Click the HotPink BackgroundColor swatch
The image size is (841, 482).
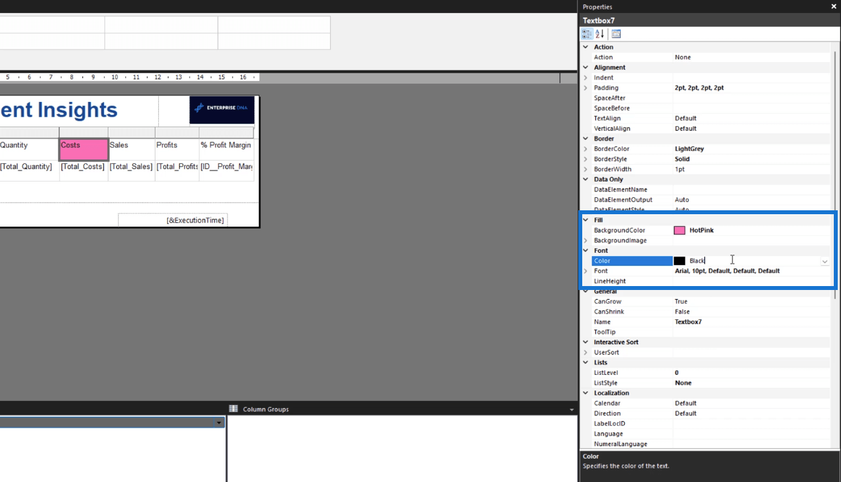point(680,231)
